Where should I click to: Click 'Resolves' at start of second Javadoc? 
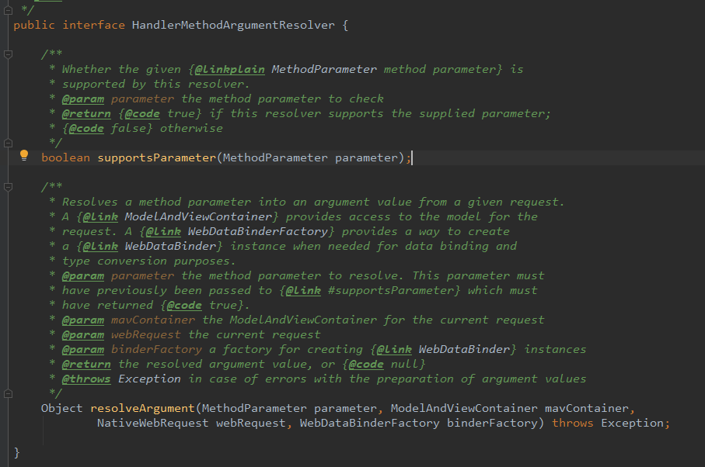(90, 202)
